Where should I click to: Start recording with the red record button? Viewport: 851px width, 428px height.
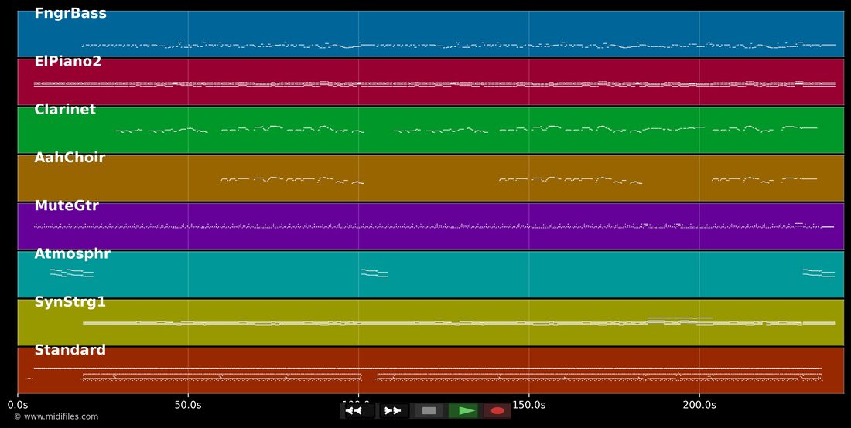click(497, 411)
